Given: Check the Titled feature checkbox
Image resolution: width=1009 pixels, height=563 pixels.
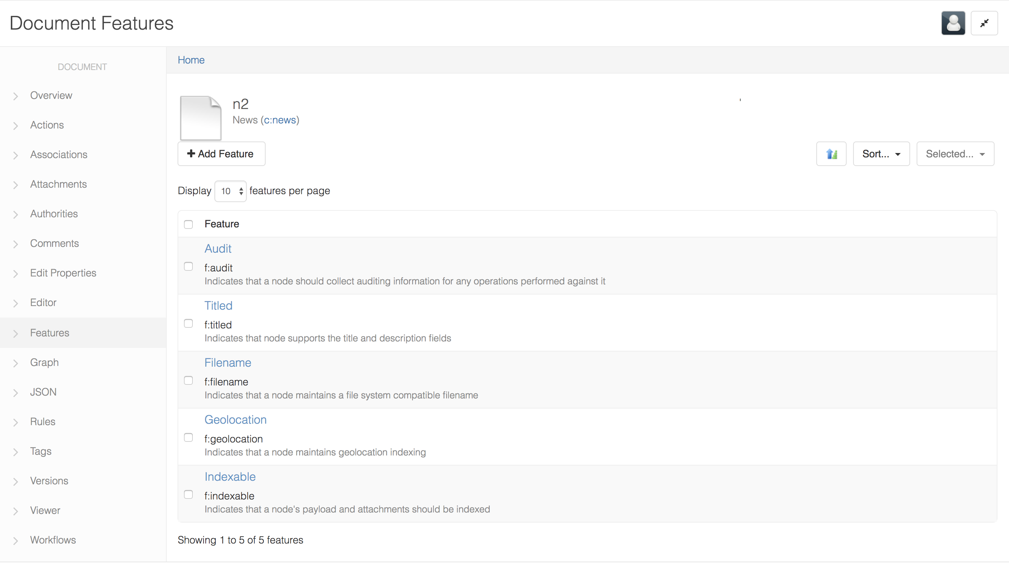Looking at the screenshot, I should point(188,324).
